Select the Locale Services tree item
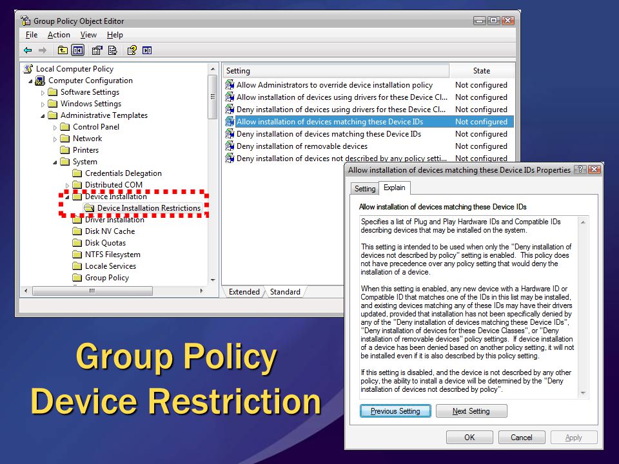This screenshot has width=619, height=464. (x=110, y=266)
